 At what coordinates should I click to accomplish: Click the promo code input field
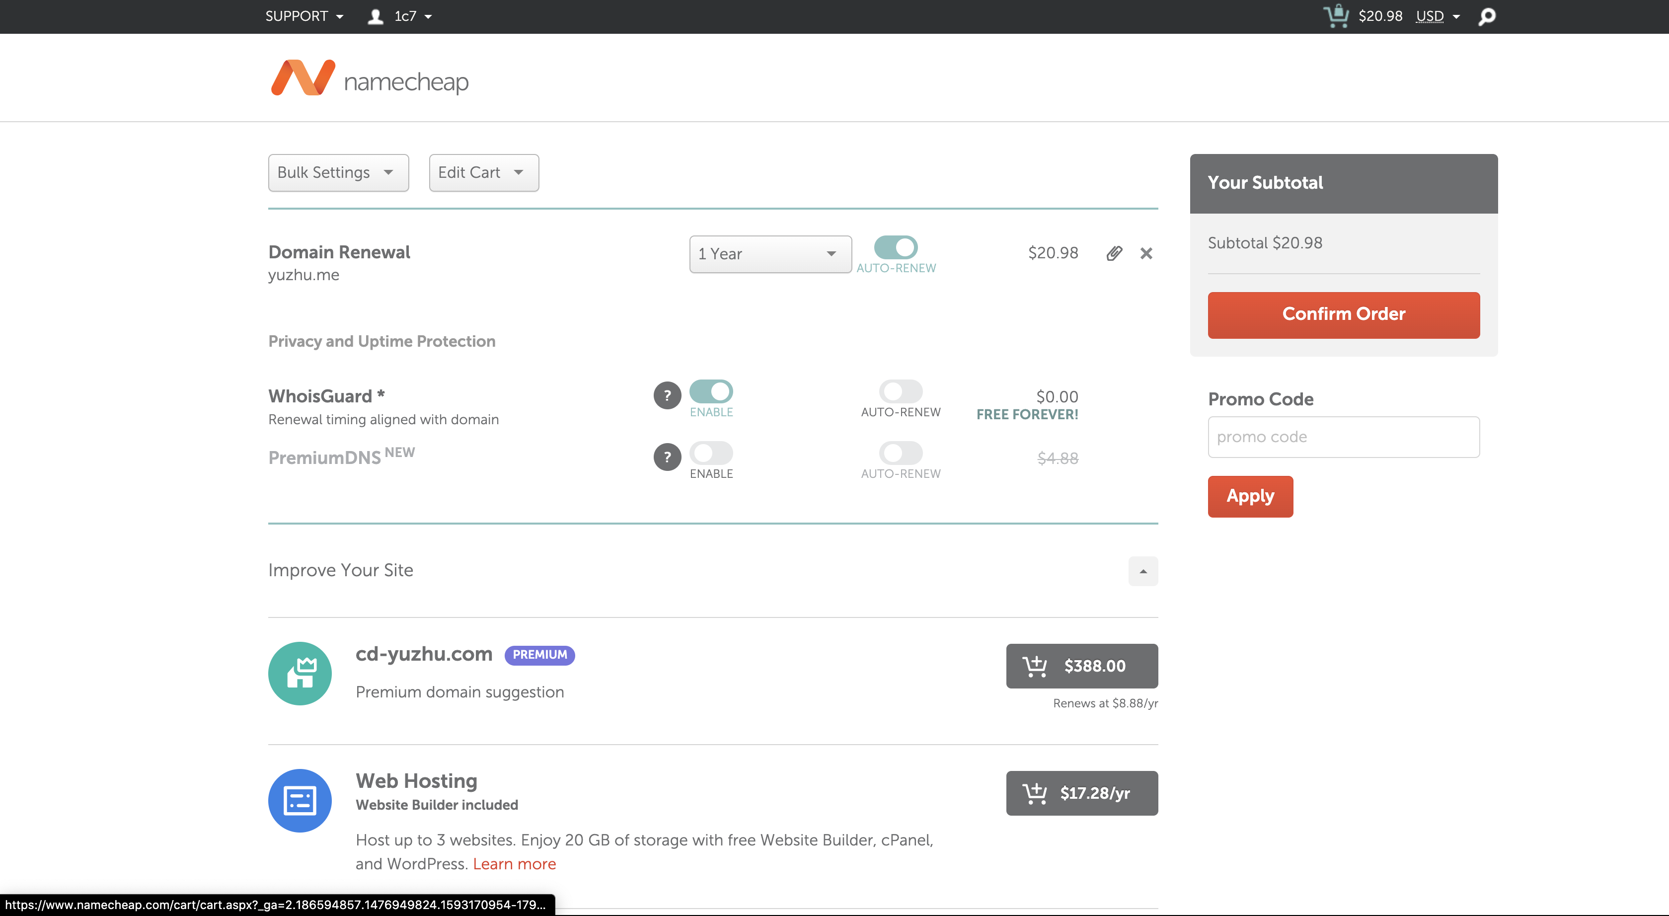pos(1343,437)
